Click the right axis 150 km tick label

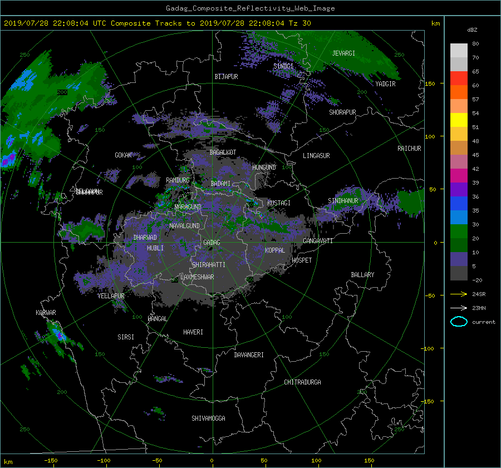point(430,83)
